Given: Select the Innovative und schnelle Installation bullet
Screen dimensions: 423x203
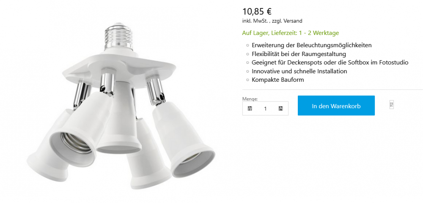Looking at the screenshot, I should (x=299, y=72).
